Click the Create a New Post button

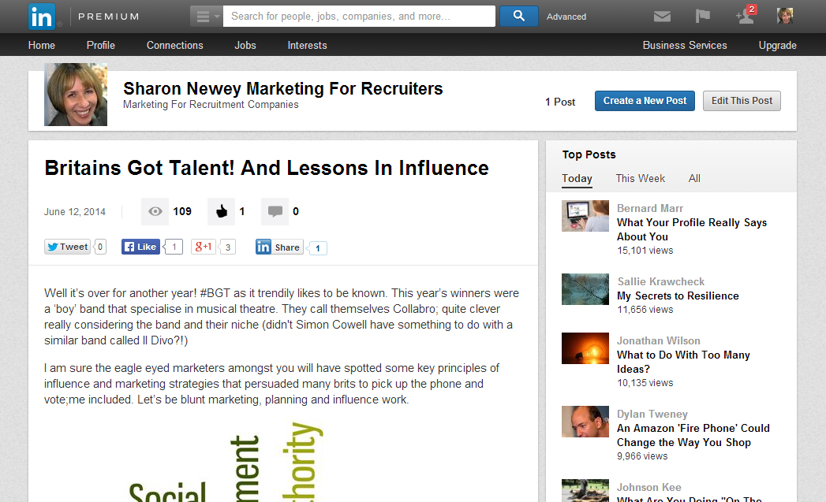click(x=645, y=101)
